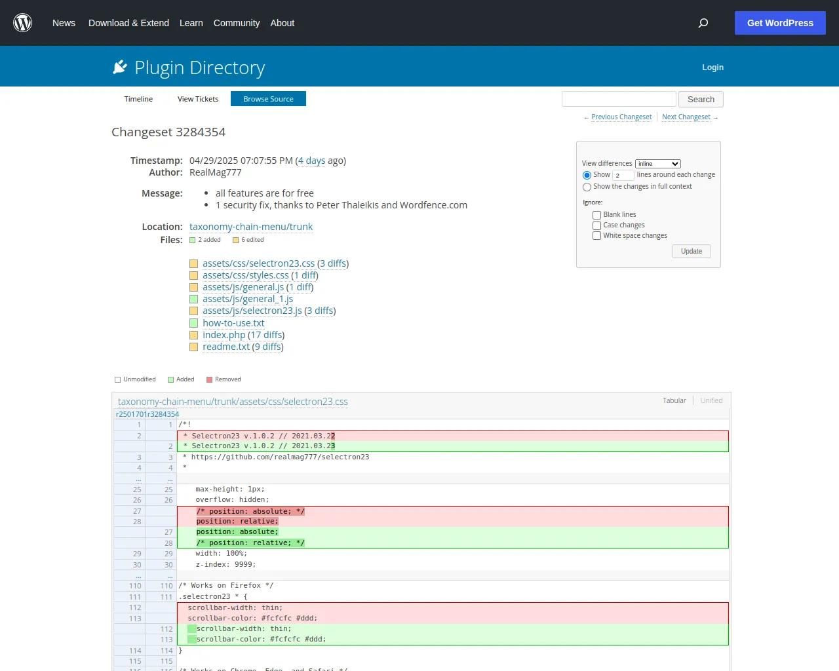839x671 pixels.
Task: Open the Community menu
Action: click(x=237, y=23)
